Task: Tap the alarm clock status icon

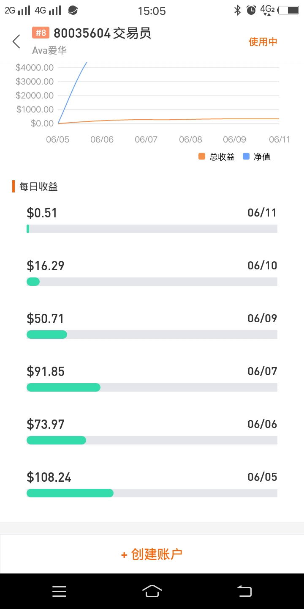Action: click(x=251, y=10)
